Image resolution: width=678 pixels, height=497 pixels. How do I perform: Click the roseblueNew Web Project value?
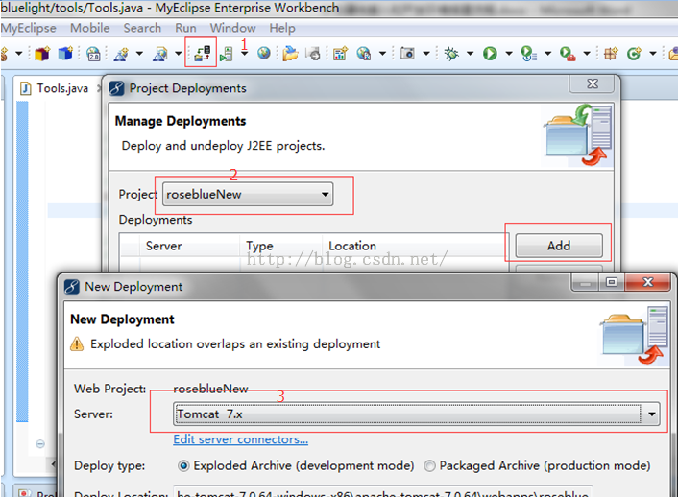210,389
